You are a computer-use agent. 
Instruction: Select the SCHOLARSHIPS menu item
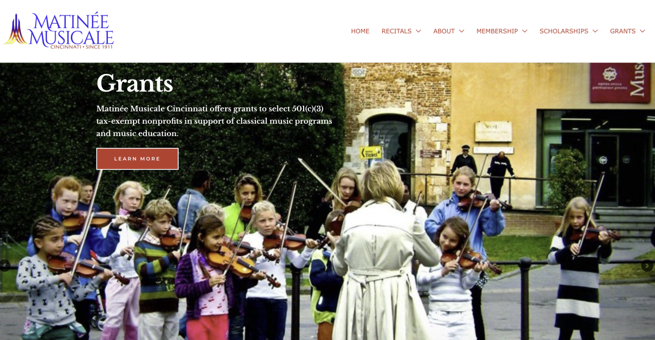tap(564, 31)
